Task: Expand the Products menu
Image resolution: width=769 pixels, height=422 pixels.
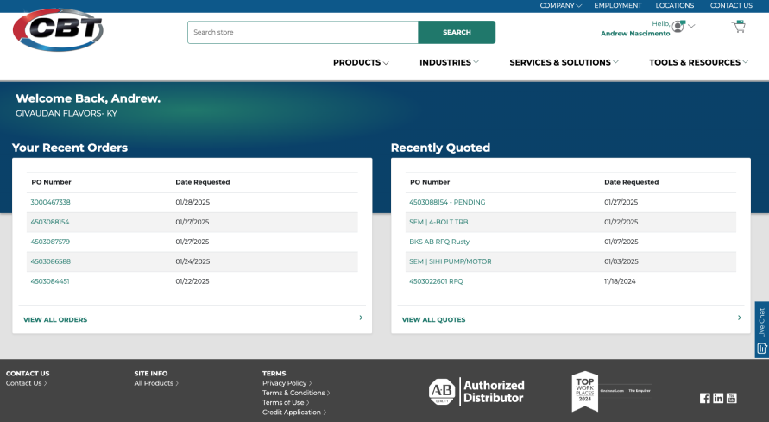Action: (x=361, y=62)
